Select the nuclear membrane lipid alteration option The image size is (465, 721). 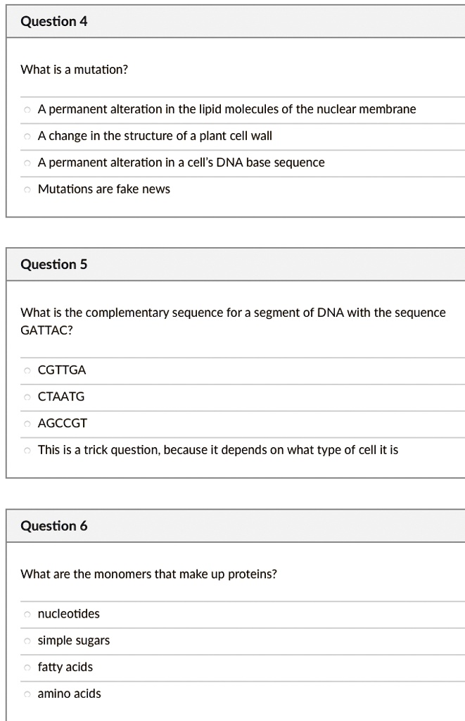(x=27, y=109)
